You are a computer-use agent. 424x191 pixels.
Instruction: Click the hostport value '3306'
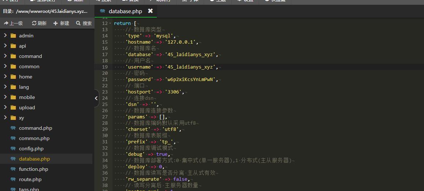coord(173,92)
